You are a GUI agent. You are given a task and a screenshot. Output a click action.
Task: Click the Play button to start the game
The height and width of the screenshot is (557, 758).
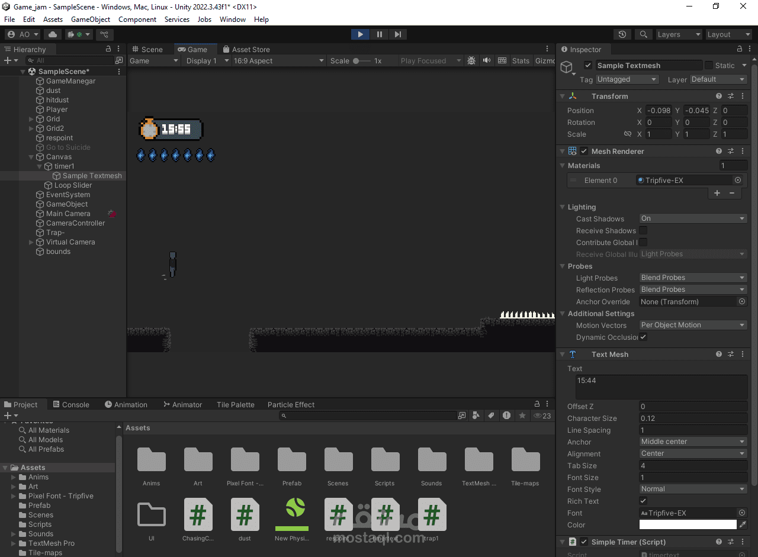360,34
